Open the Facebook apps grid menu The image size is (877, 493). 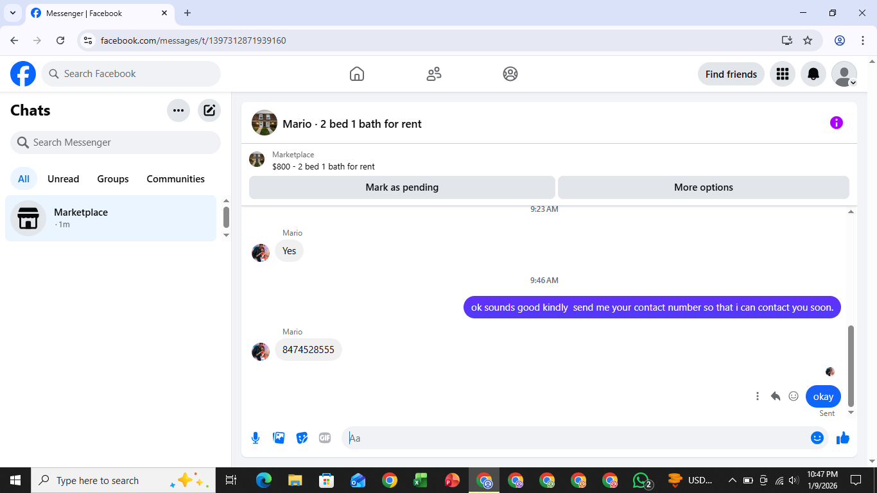pyautogui.click(x=782, y=74)
